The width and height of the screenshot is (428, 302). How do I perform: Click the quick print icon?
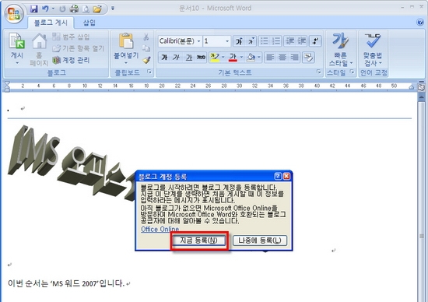click(x=74, y=9)
